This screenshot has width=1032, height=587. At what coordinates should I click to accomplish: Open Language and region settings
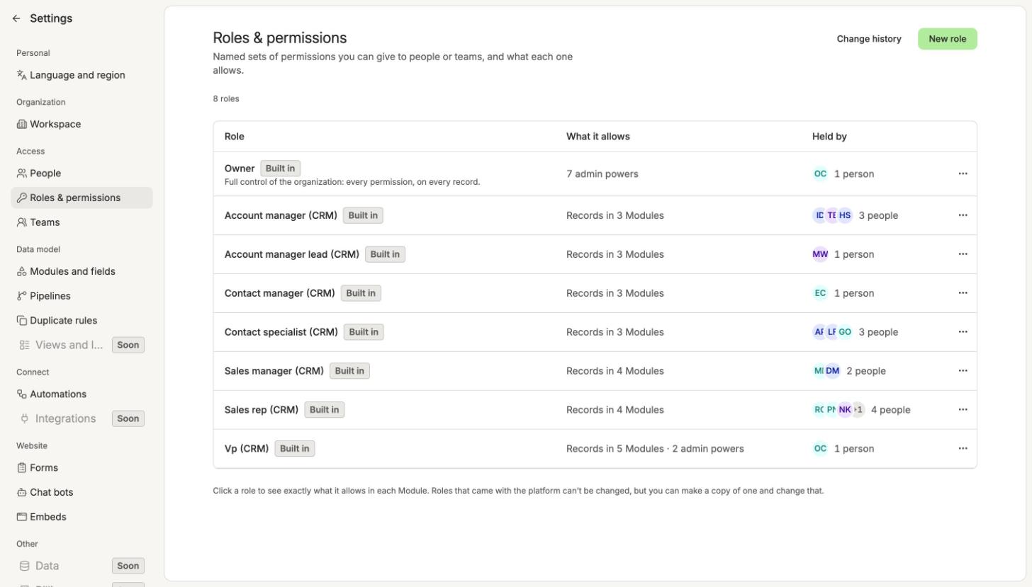click(x=82, y=75)
